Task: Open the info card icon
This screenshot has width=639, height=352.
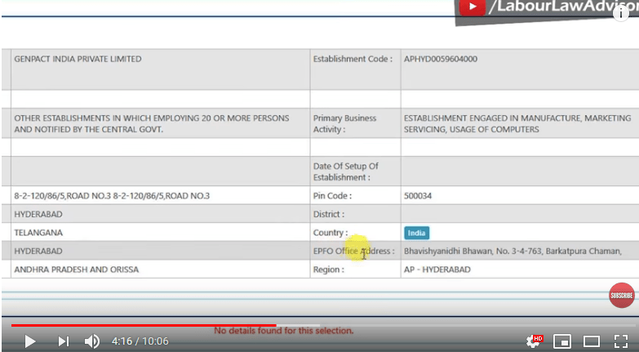Action: [x=621, y=13]
